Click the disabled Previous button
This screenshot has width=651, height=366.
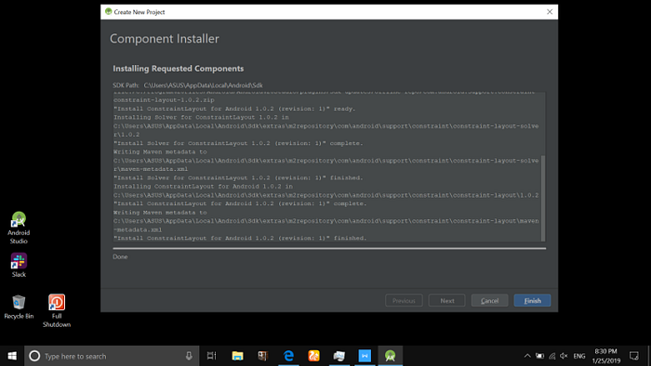[404, 300]
